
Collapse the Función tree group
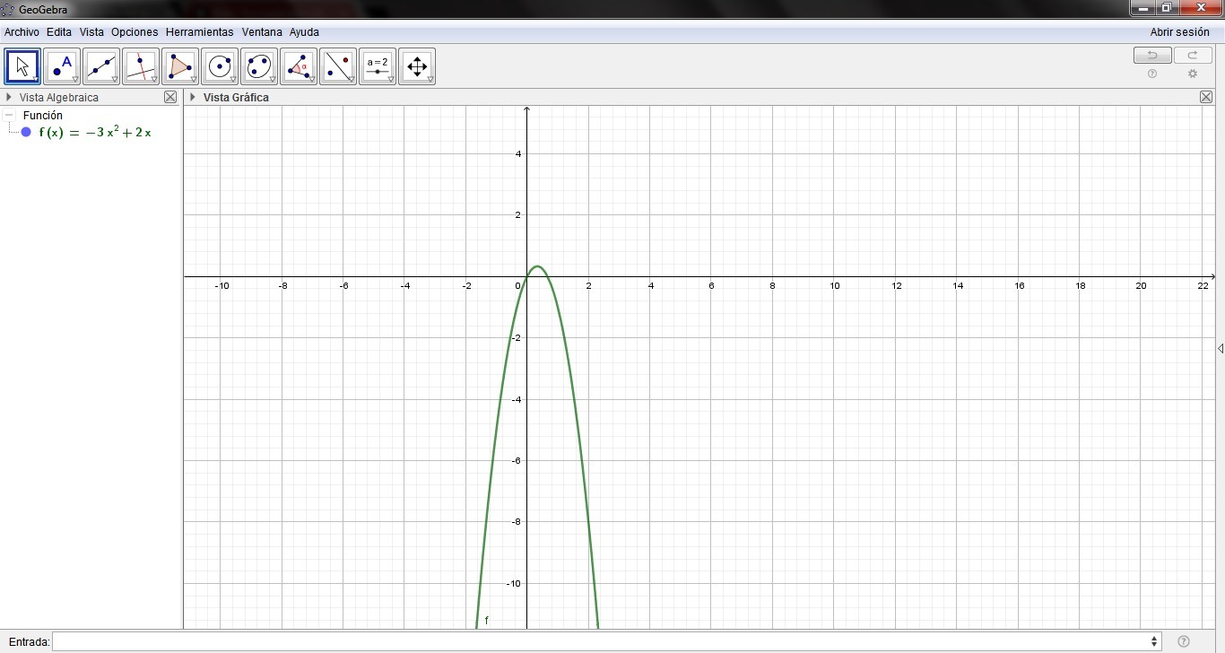pos(9,116)
